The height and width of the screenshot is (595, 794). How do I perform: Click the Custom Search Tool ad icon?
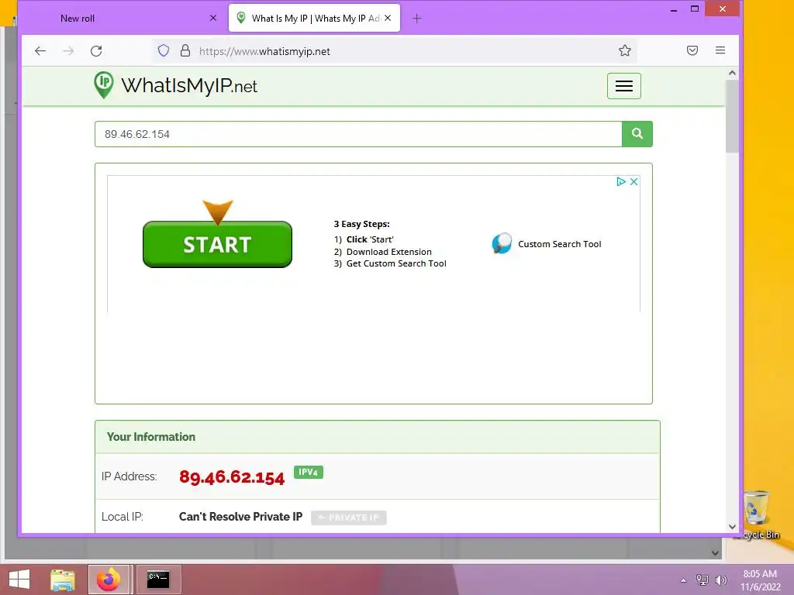click(x=502, y=243)
